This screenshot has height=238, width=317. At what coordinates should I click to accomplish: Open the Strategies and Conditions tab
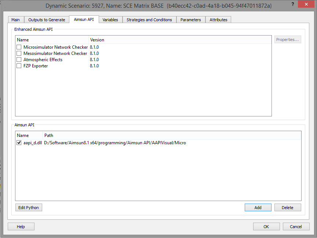click(x=149, y=19)
